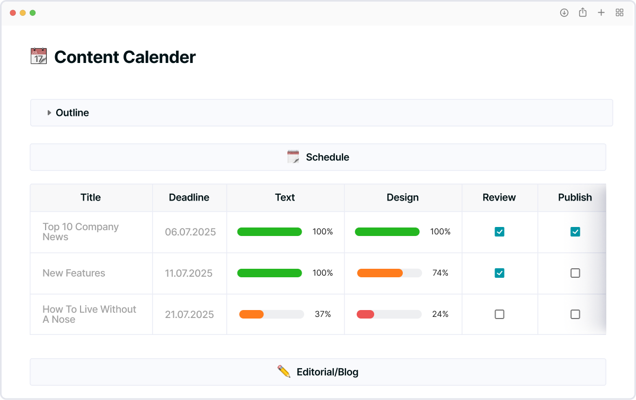
Task: Open a new tab with the plus icon
Action: tap(601, 12)
